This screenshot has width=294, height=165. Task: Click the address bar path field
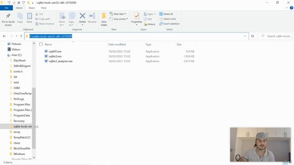[x=136, y=36]
